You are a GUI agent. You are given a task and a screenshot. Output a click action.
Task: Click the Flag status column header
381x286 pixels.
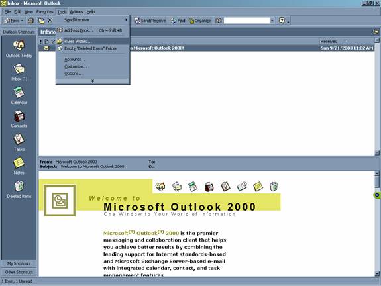53,42
